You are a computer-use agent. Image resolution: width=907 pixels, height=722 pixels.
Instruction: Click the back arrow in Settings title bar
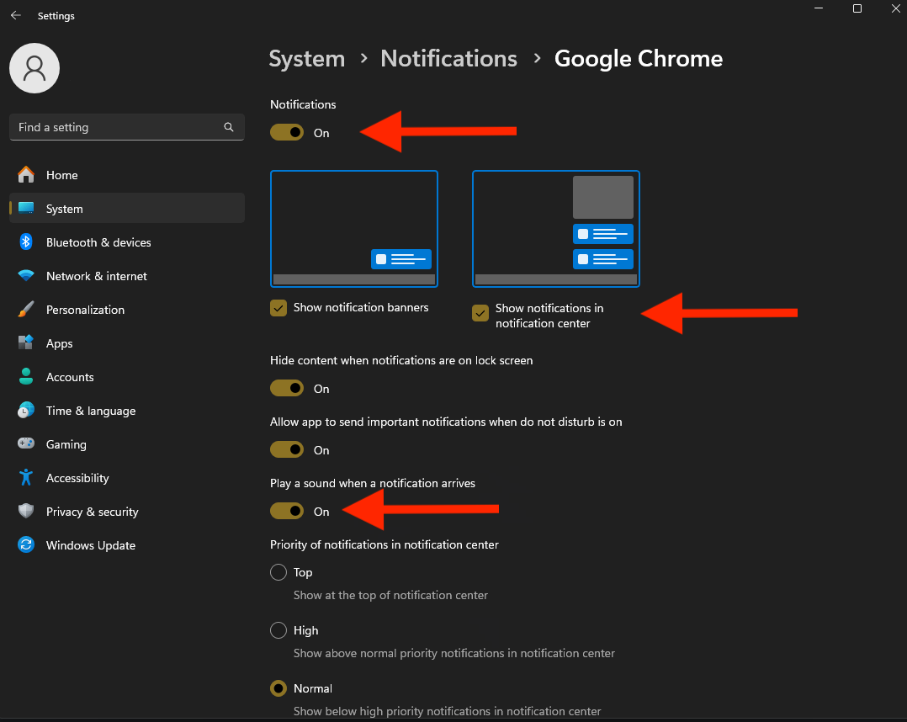pyautogui.click(x=16, y=16)
